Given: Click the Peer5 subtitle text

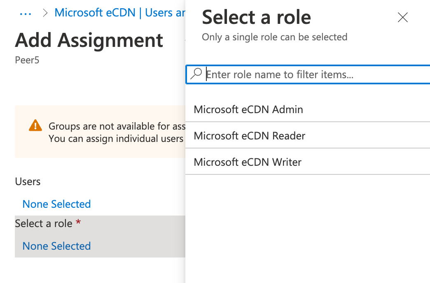Looking at the screenshot, I should pyautogui.click(x=27, y=60).
